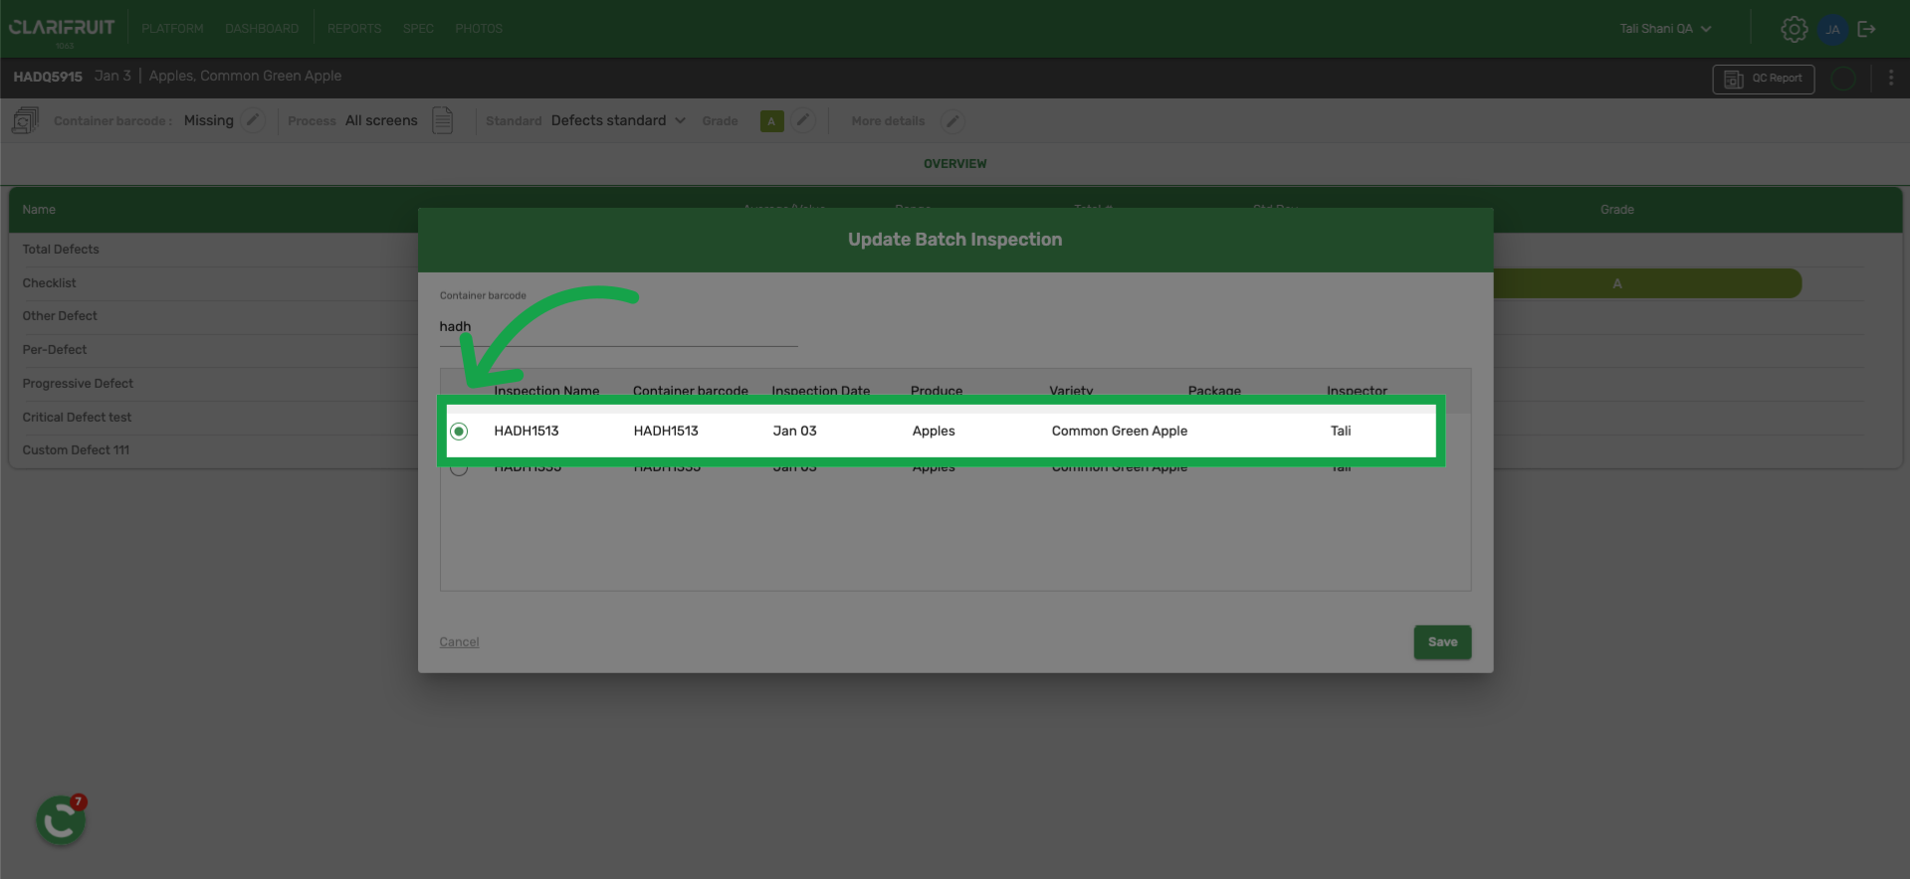Screen dimensions: 1910x879
Task: Click the Apples produce cell in HADH1513 row
Action: (934, 432)
